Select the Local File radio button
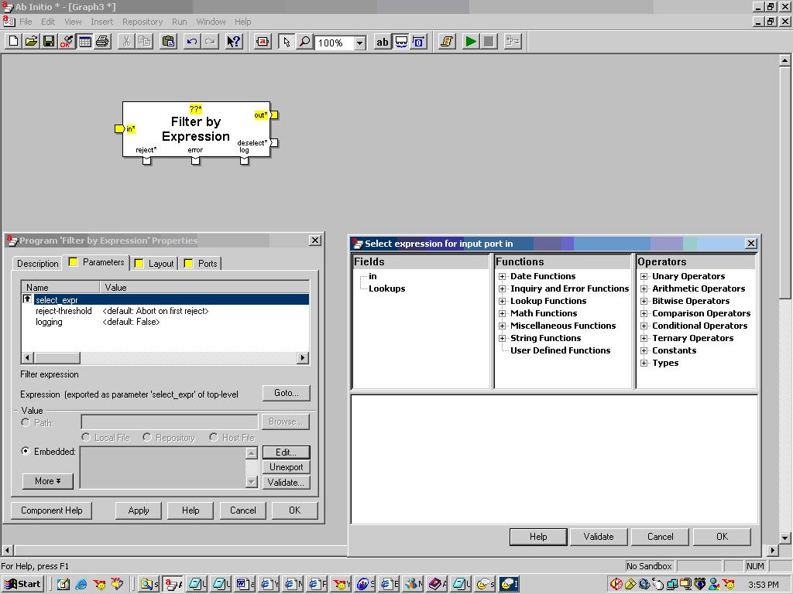This screenshot has height=594, width=793. tap(86, 437)
